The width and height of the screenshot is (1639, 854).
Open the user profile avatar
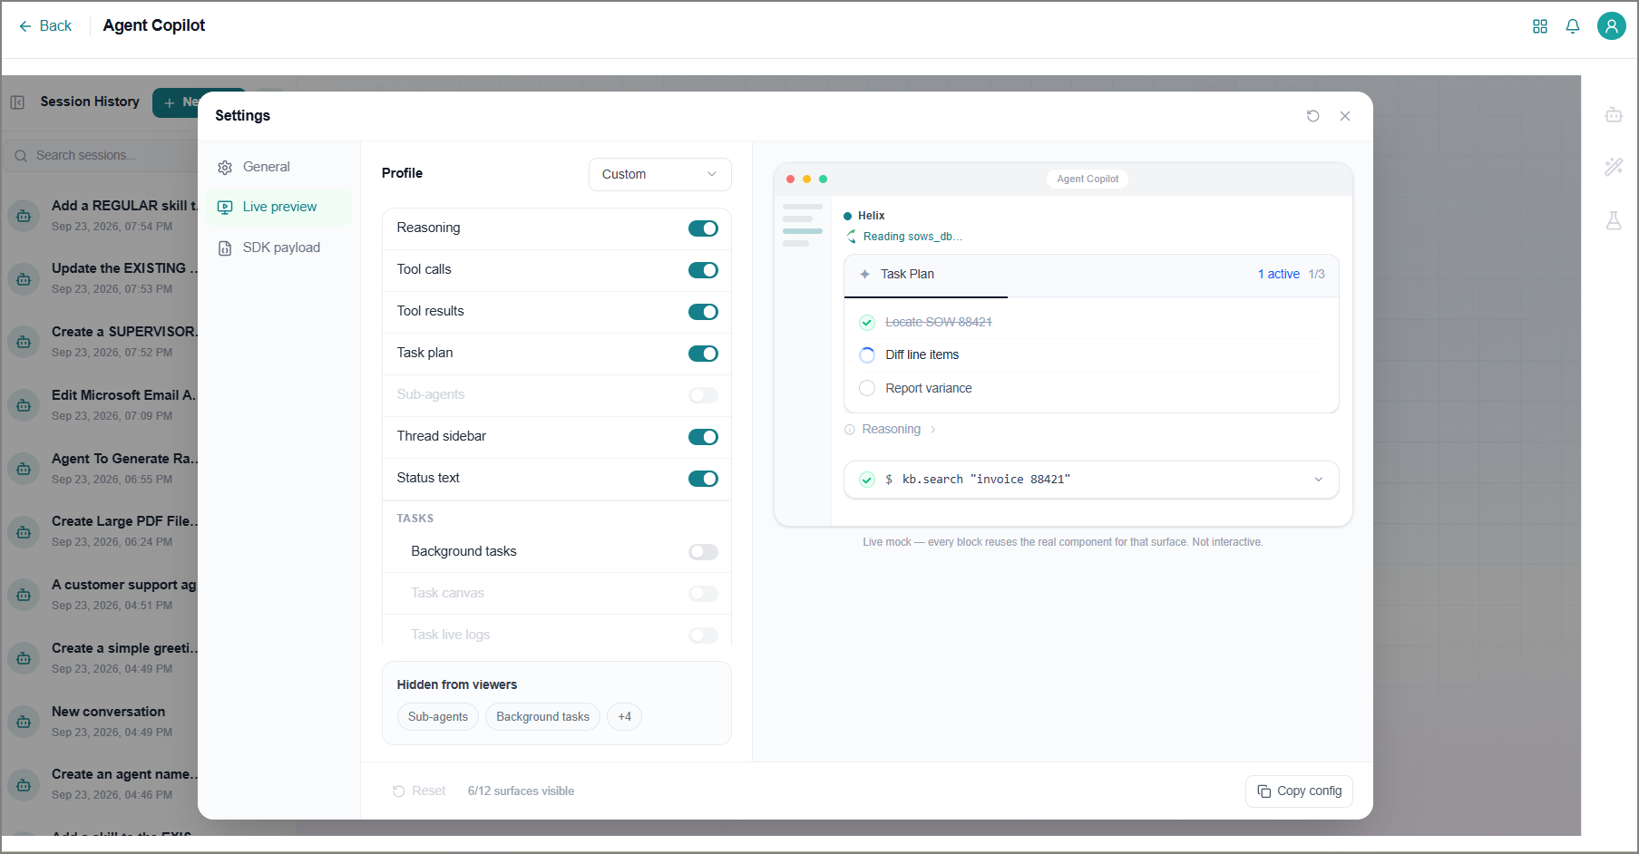[x=1612, y=26]
